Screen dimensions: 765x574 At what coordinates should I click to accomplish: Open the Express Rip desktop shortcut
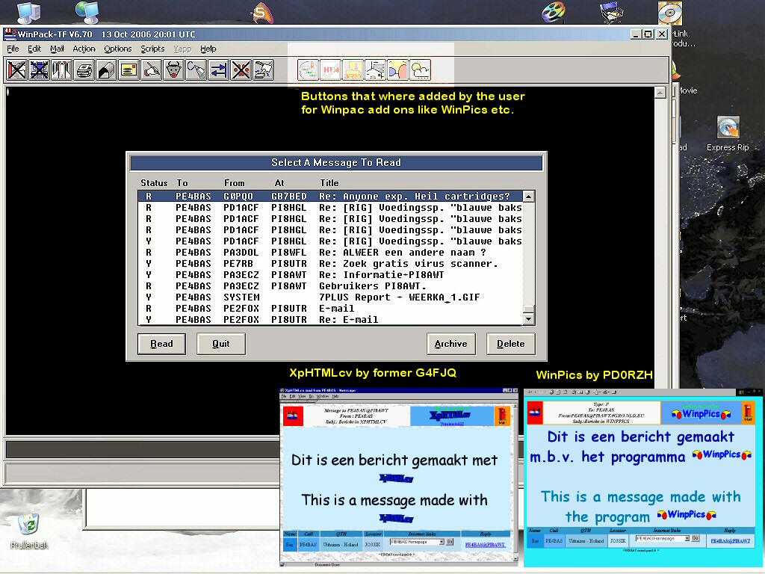coord(728,134)
